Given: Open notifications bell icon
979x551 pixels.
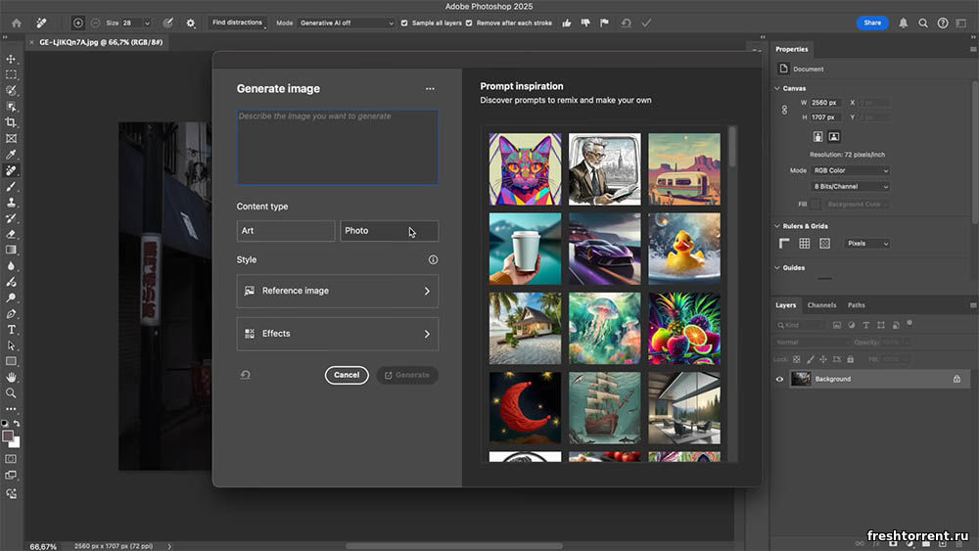Looking at the screenshot, I should (x=903, y=23).
